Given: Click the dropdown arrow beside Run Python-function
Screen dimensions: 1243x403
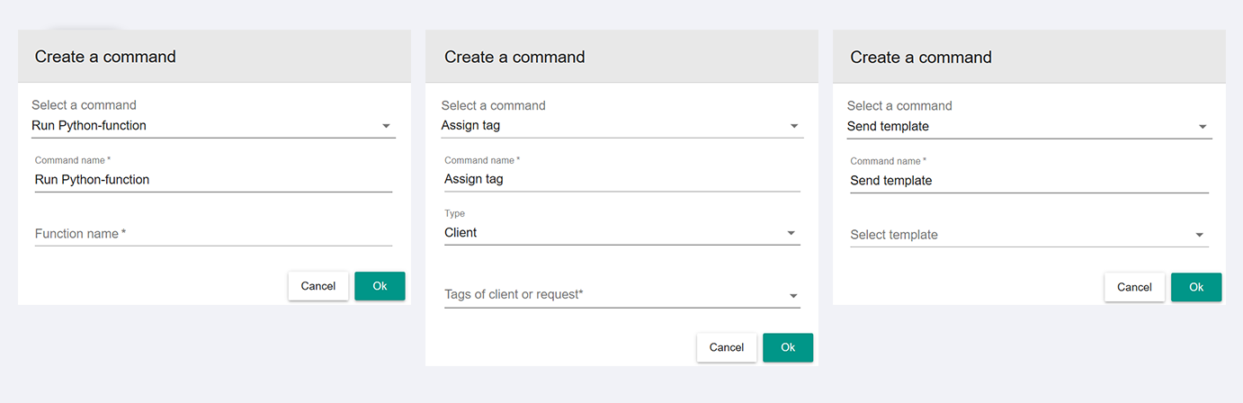Looking at the screenshot, I should 386,126.
